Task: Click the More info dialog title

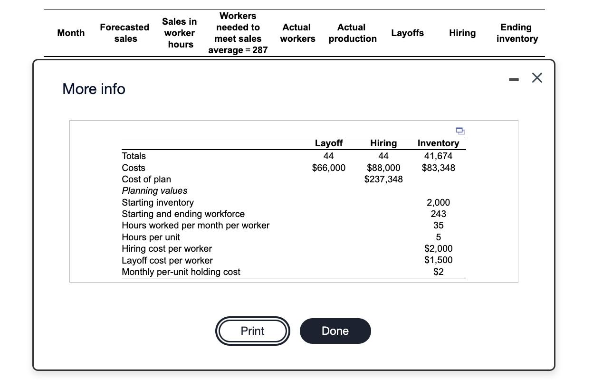Action: (94, 89)
